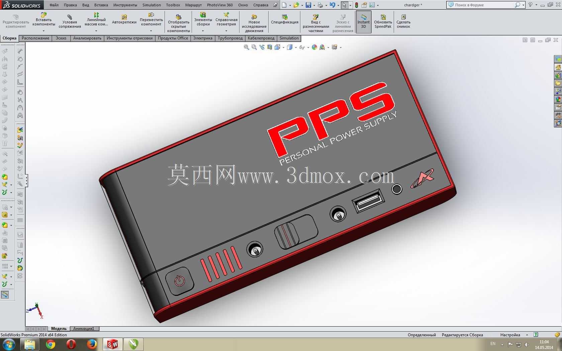This screenshot has width=562, height=351.
Task: Expand the Линейный массив dropdown arrow
Action: pos(96,31)
